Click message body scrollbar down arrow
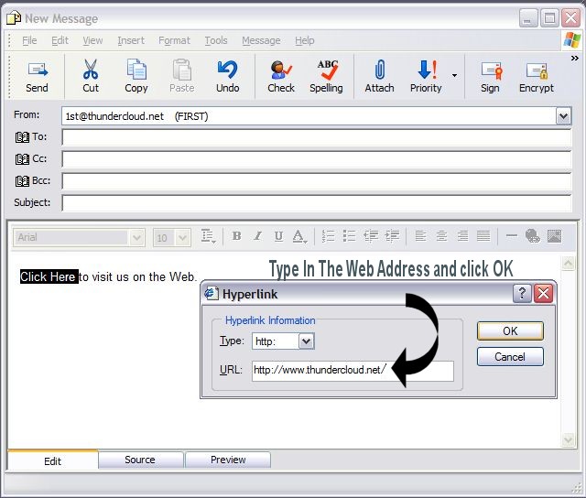 [x=568, y=439]
